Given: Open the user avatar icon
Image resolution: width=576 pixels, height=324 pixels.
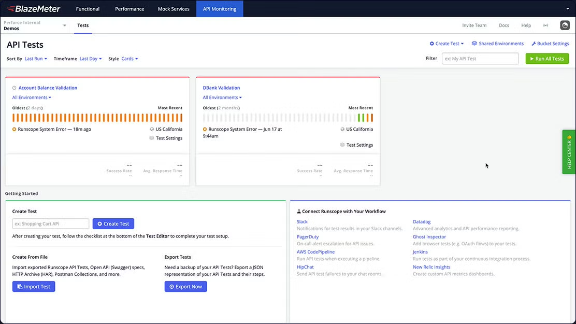Looking at the screenshot, I should tap(565, 25).
